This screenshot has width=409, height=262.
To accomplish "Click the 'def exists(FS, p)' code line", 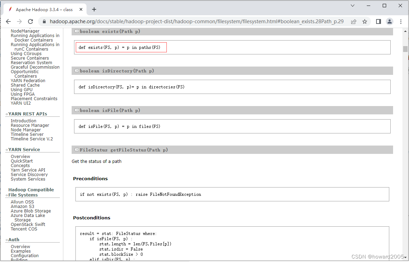I will tap(119, 47).
